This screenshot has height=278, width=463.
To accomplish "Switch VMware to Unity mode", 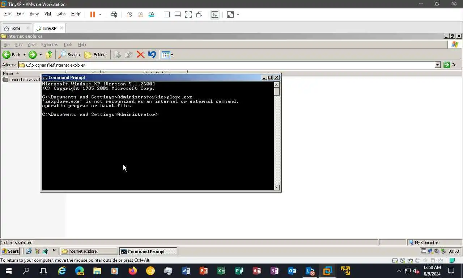I will coord(199,14).
